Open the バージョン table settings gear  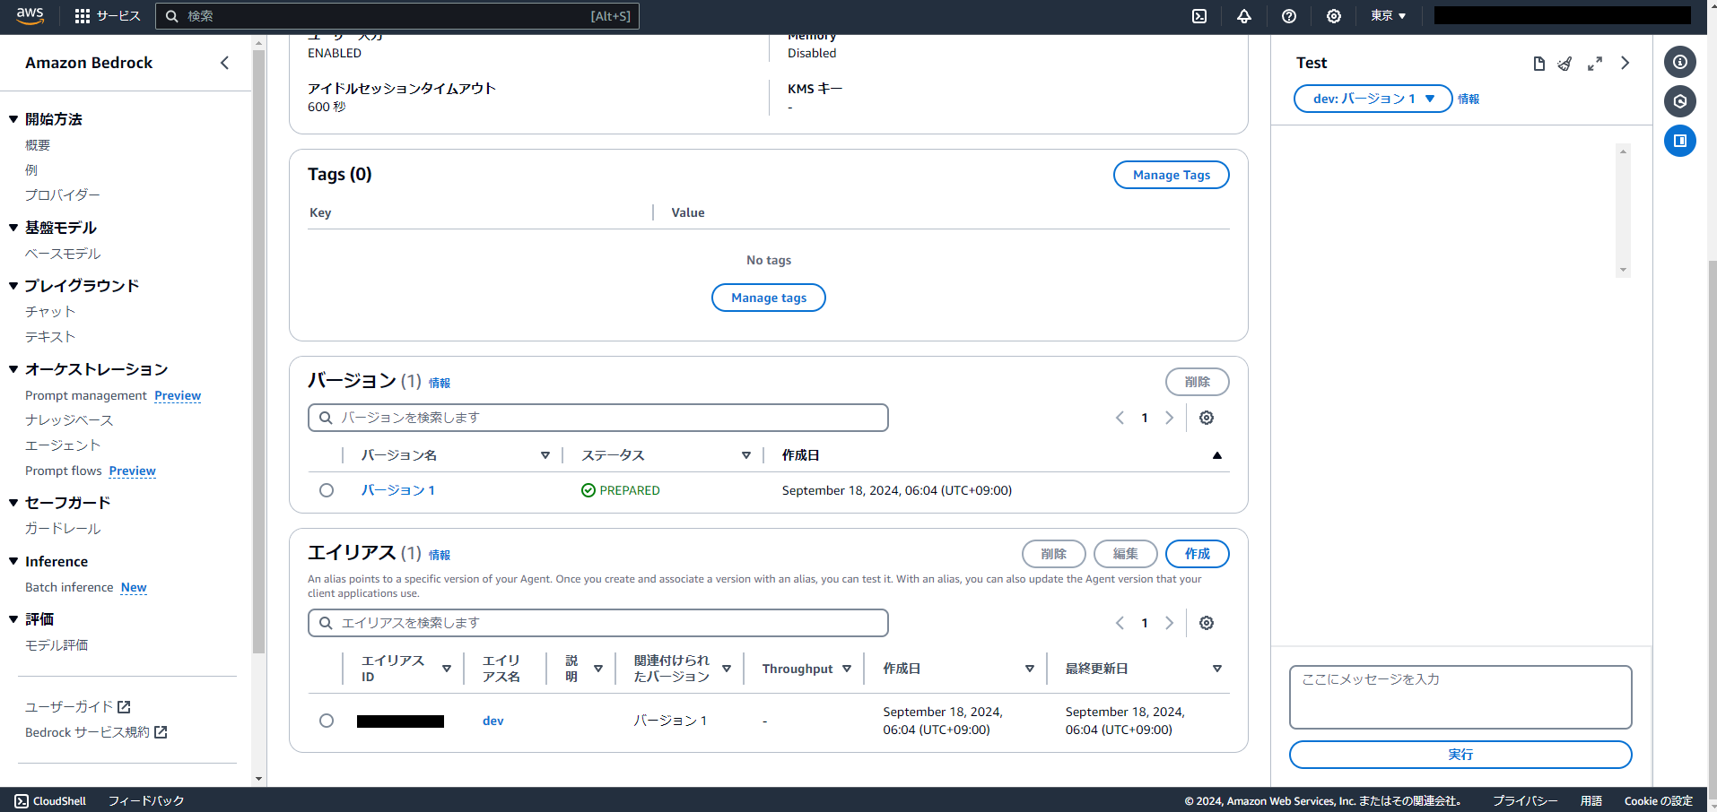pyautogui.click(x=1207, y=418)
